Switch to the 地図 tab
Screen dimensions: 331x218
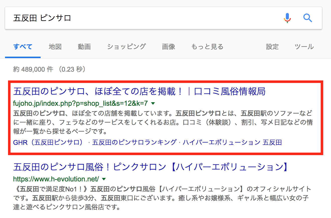pyautogui.click(x=55, y=47)
